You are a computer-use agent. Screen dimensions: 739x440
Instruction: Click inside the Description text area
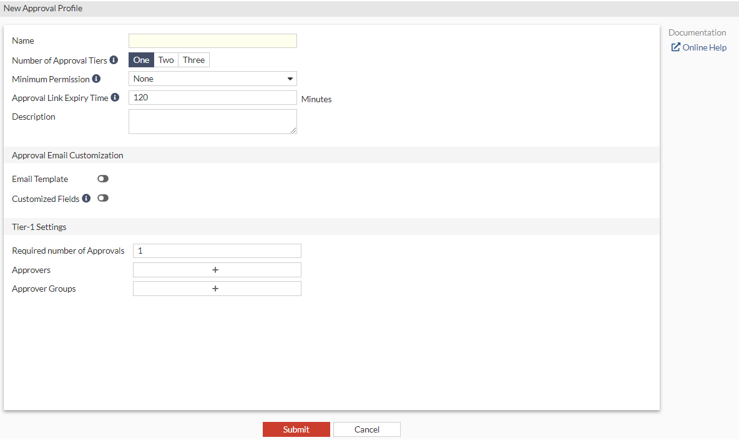212,121
